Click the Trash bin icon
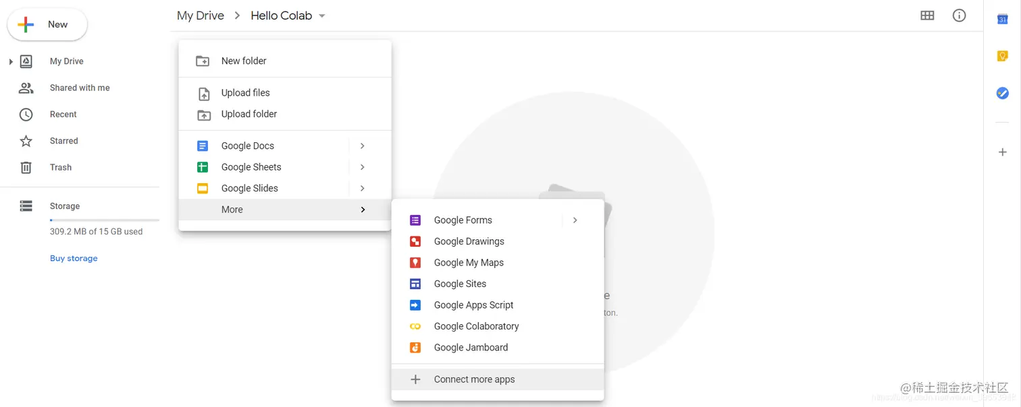 (x=26, y=167)
